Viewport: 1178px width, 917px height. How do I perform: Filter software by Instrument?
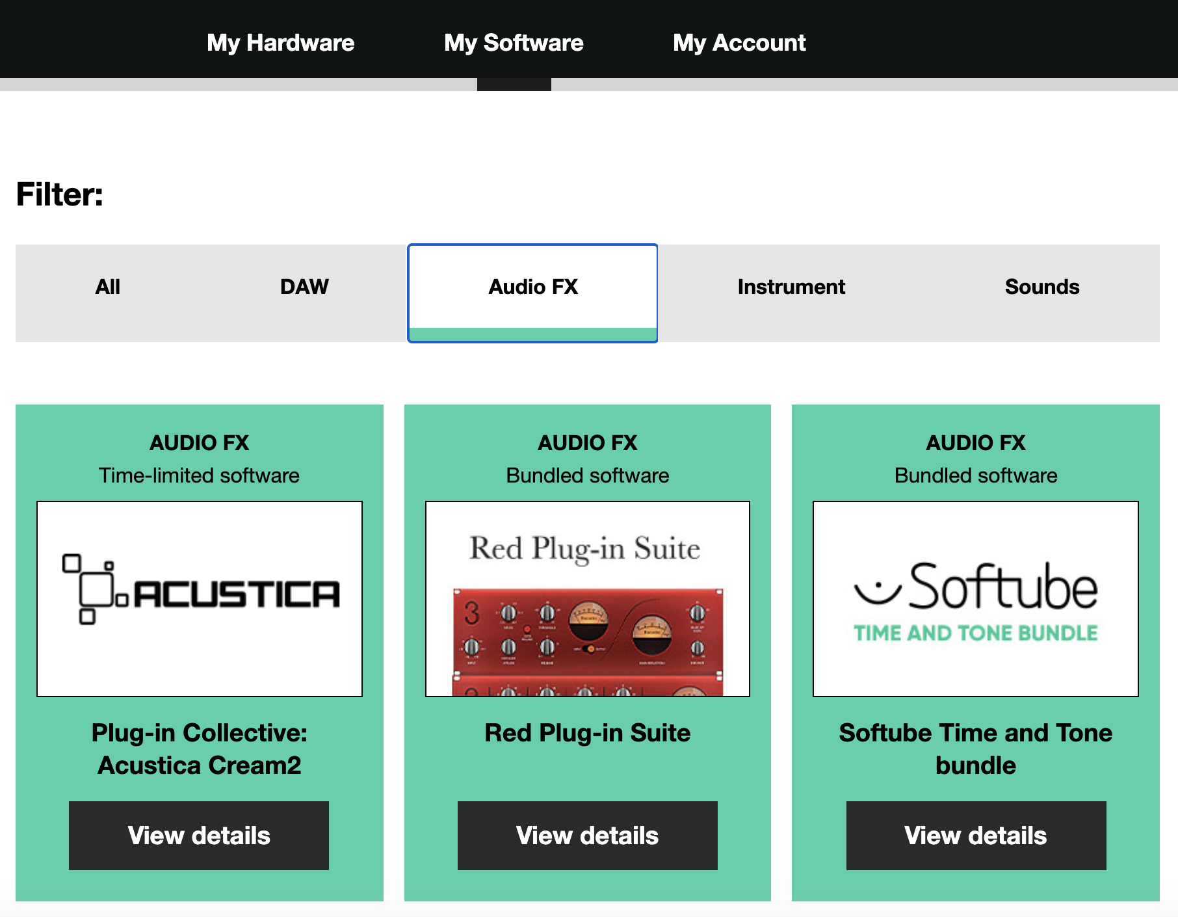(791, 287)
